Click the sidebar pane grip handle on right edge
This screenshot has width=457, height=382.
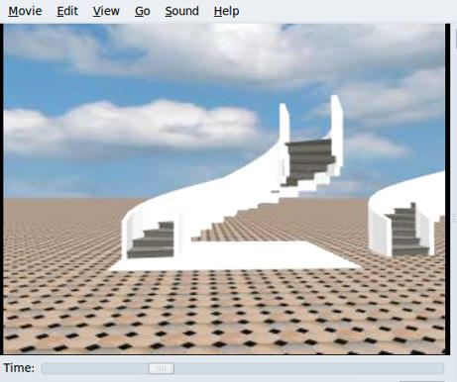click(x=454, y=218)
